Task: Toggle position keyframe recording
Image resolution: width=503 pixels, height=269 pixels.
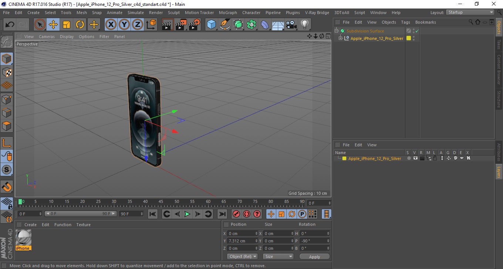Action: (x=271, y=214)
